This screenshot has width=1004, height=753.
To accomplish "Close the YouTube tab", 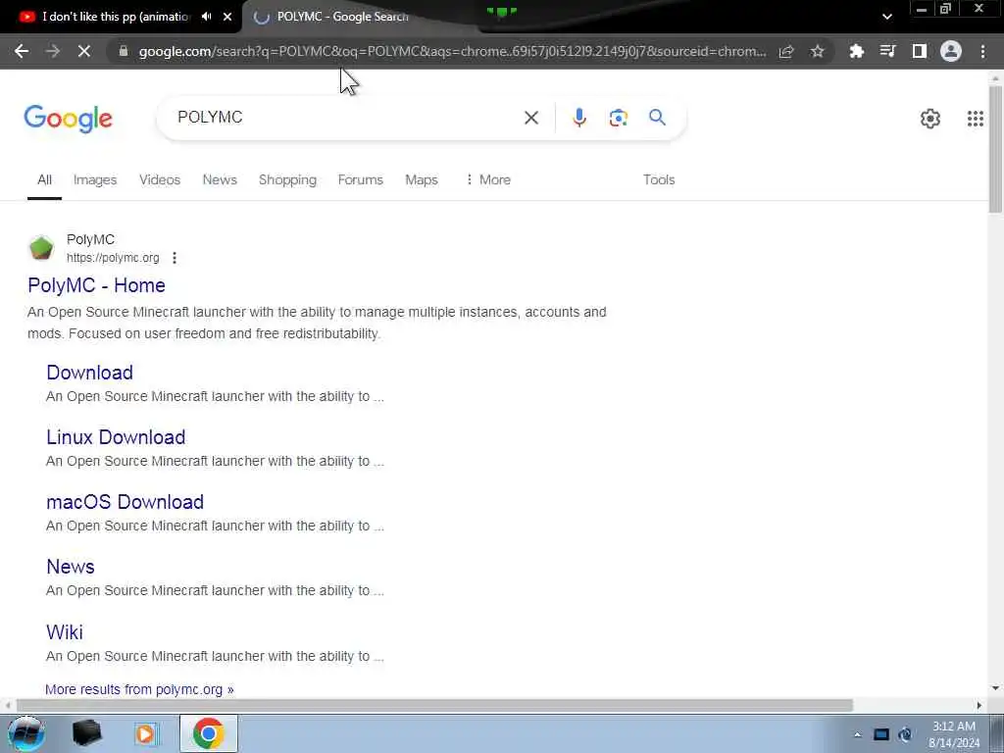I will 227,17.
